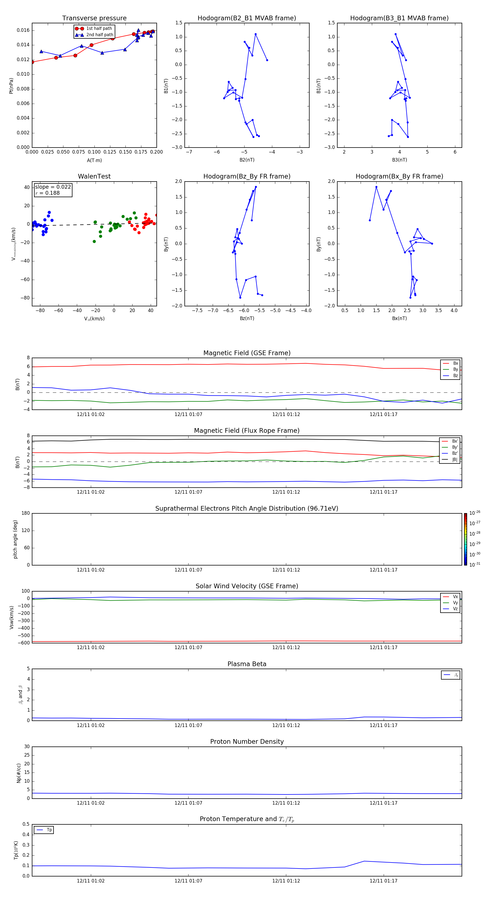Click the 'pitch angle (deg)' axis label
The width and height of the screenshot is (494, 905).
(15, 539)
